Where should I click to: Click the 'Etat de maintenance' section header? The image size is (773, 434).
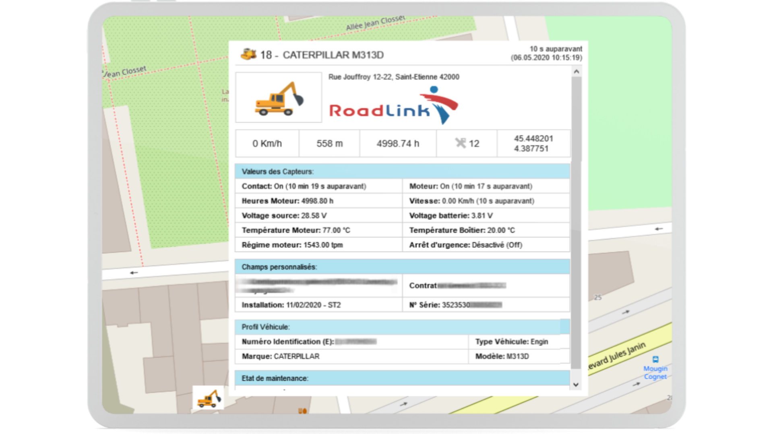[x=402, y=378]
